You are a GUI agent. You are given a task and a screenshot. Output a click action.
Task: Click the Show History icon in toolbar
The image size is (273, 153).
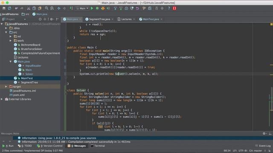[126, 8]
